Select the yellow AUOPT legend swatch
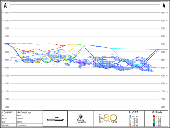 tap(130, 120)
